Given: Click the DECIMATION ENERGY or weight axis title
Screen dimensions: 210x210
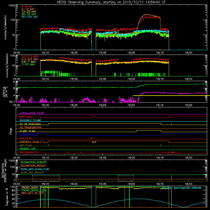Looking at the screenshot, I should point(4,170).
